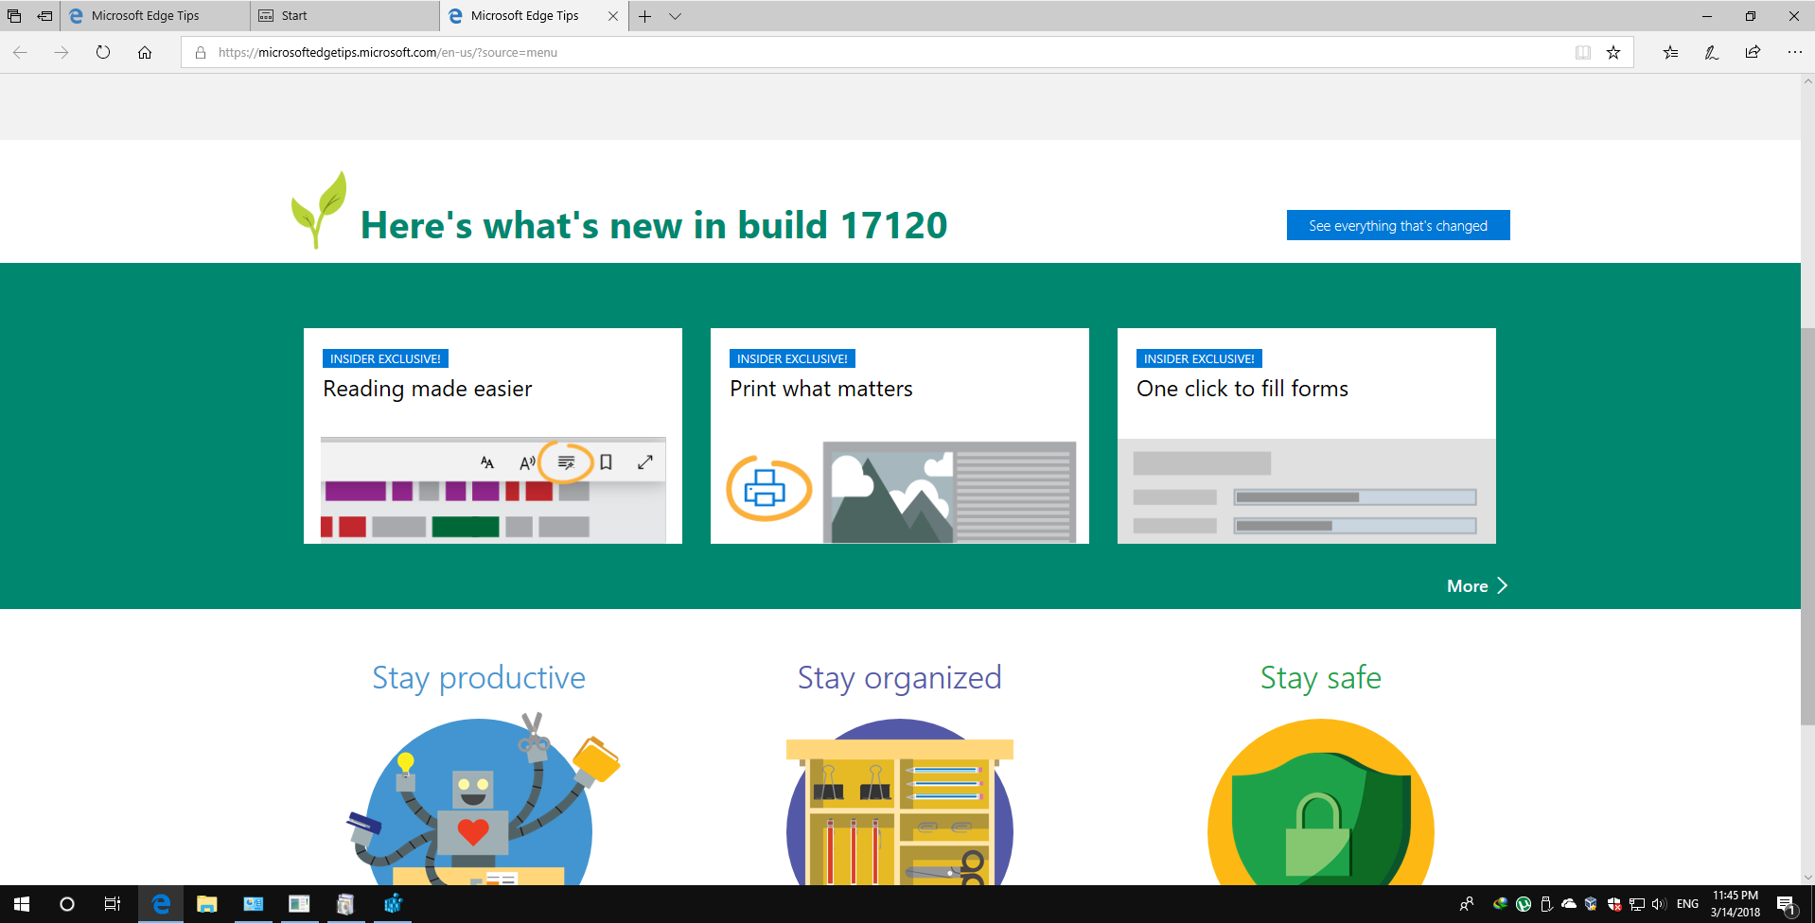
Task: Click the page vertical scrollbar thumb
Action: 1807,526
